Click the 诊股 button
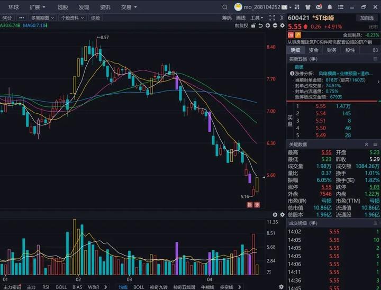Image resolution: width=381 pixels, height=290 pixels. point(95,17)
